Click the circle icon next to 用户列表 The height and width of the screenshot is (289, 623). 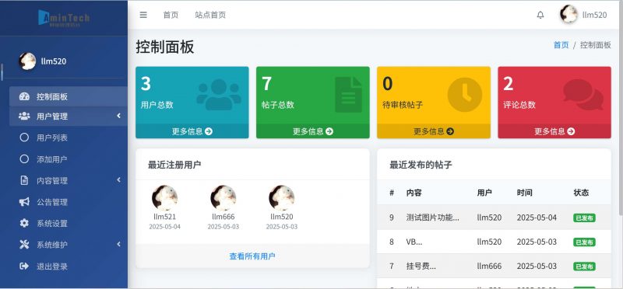click(24, 138)
